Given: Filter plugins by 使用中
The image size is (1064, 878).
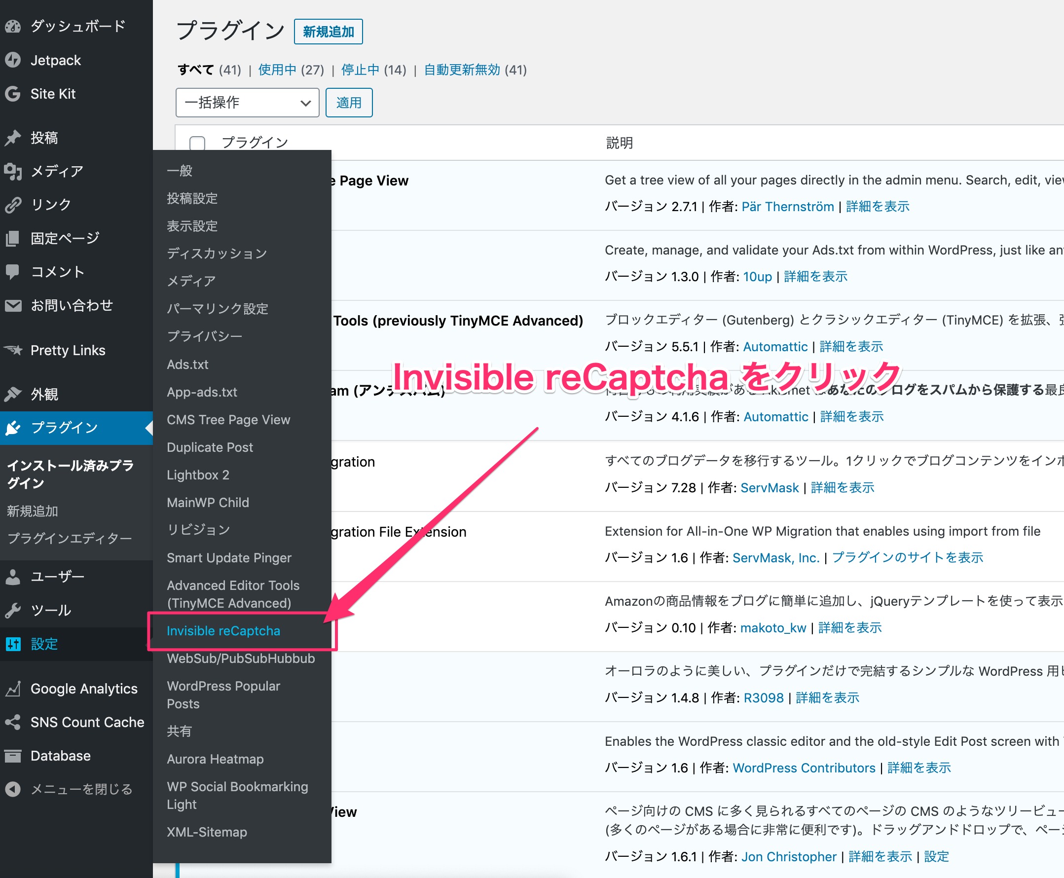Looking at the screenshot, I should [277, 70].
